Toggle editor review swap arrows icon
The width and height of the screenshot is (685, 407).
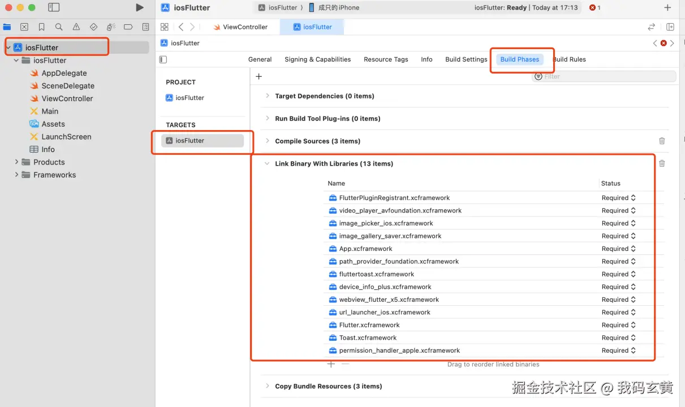[652, 27]
